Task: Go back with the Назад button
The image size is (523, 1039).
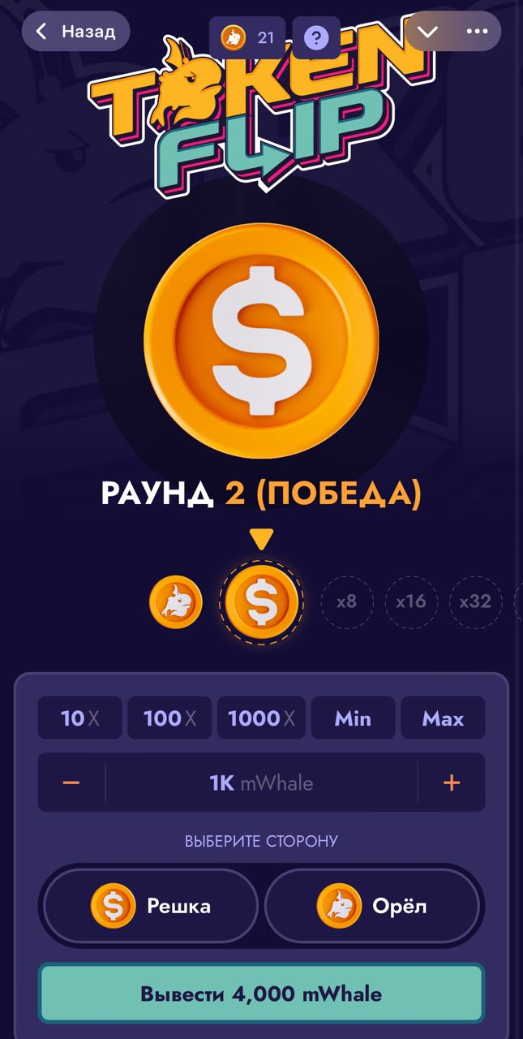Action: [76, 32]
